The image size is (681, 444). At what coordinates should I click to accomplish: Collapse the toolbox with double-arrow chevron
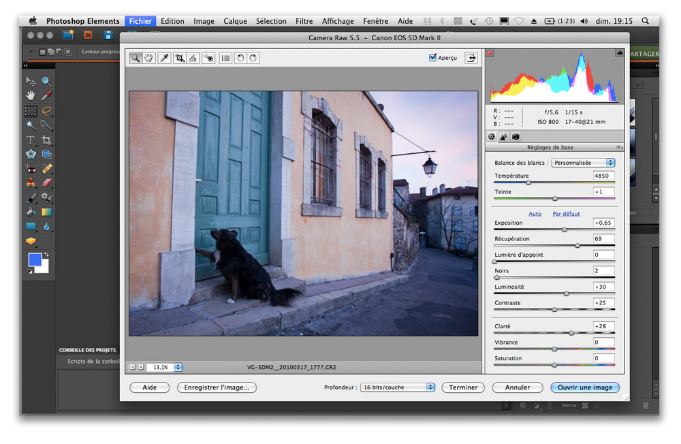point(25,65)
